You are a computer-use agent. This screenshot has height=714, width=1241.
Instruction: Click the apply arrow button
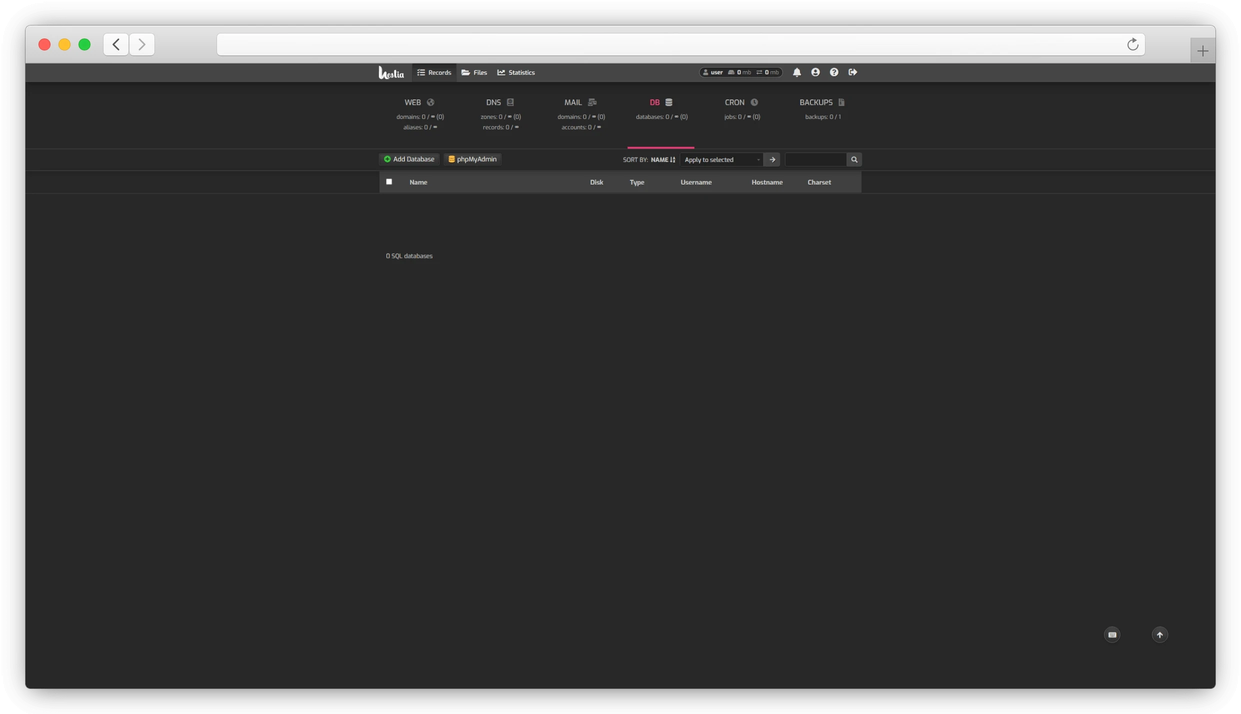[771, 159]
